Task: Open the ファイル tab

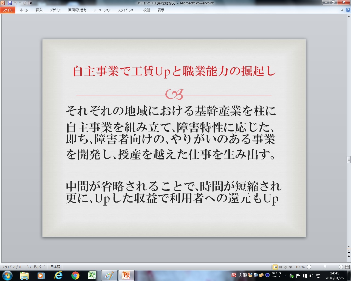Action: click(8, 10)
